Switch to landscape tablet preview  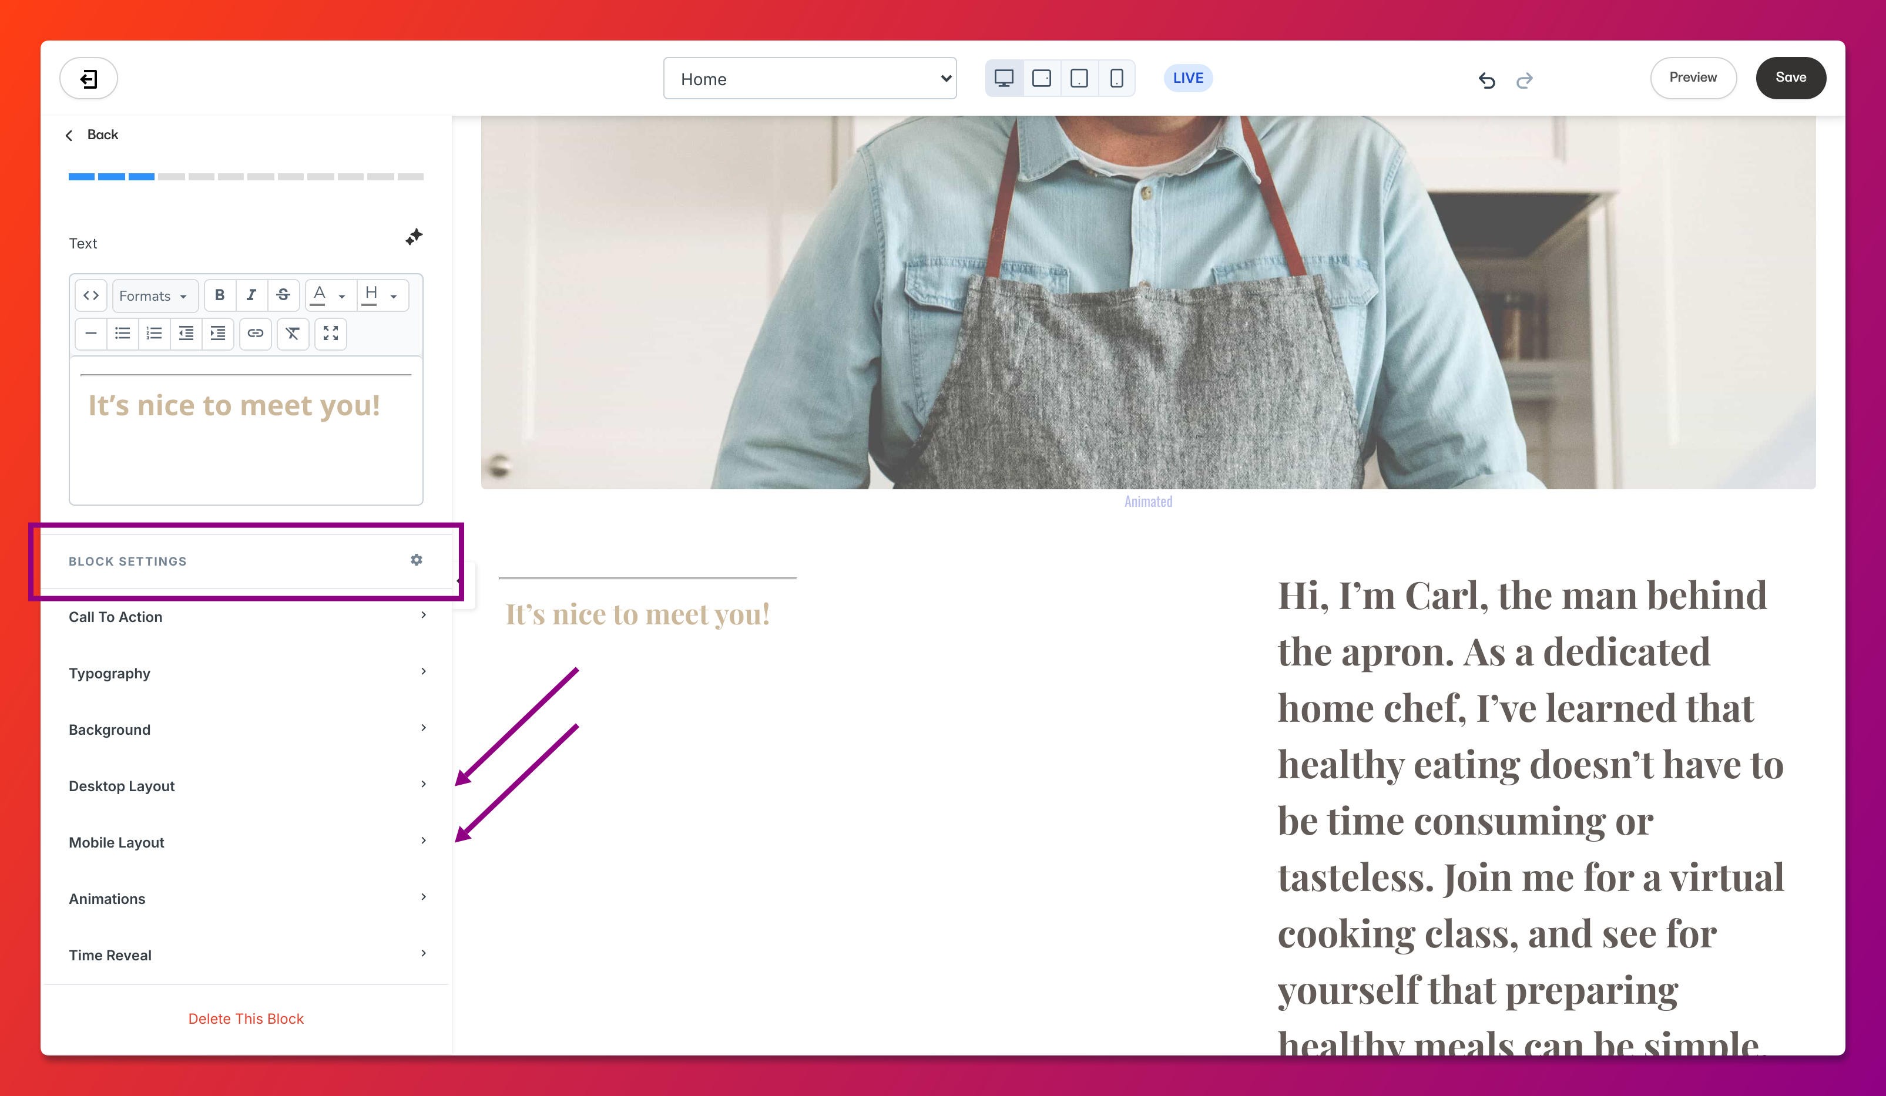1041,79
